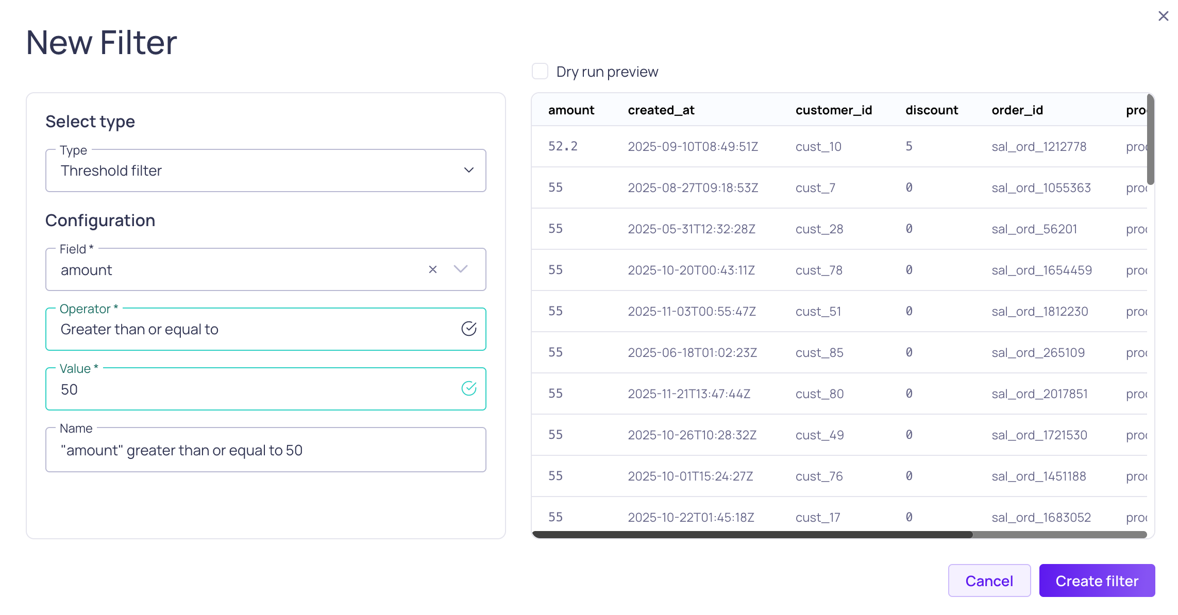Click the Operator validation checkmark icon
The width and height of the screenshot is (1178, 615).
(468, 329)
